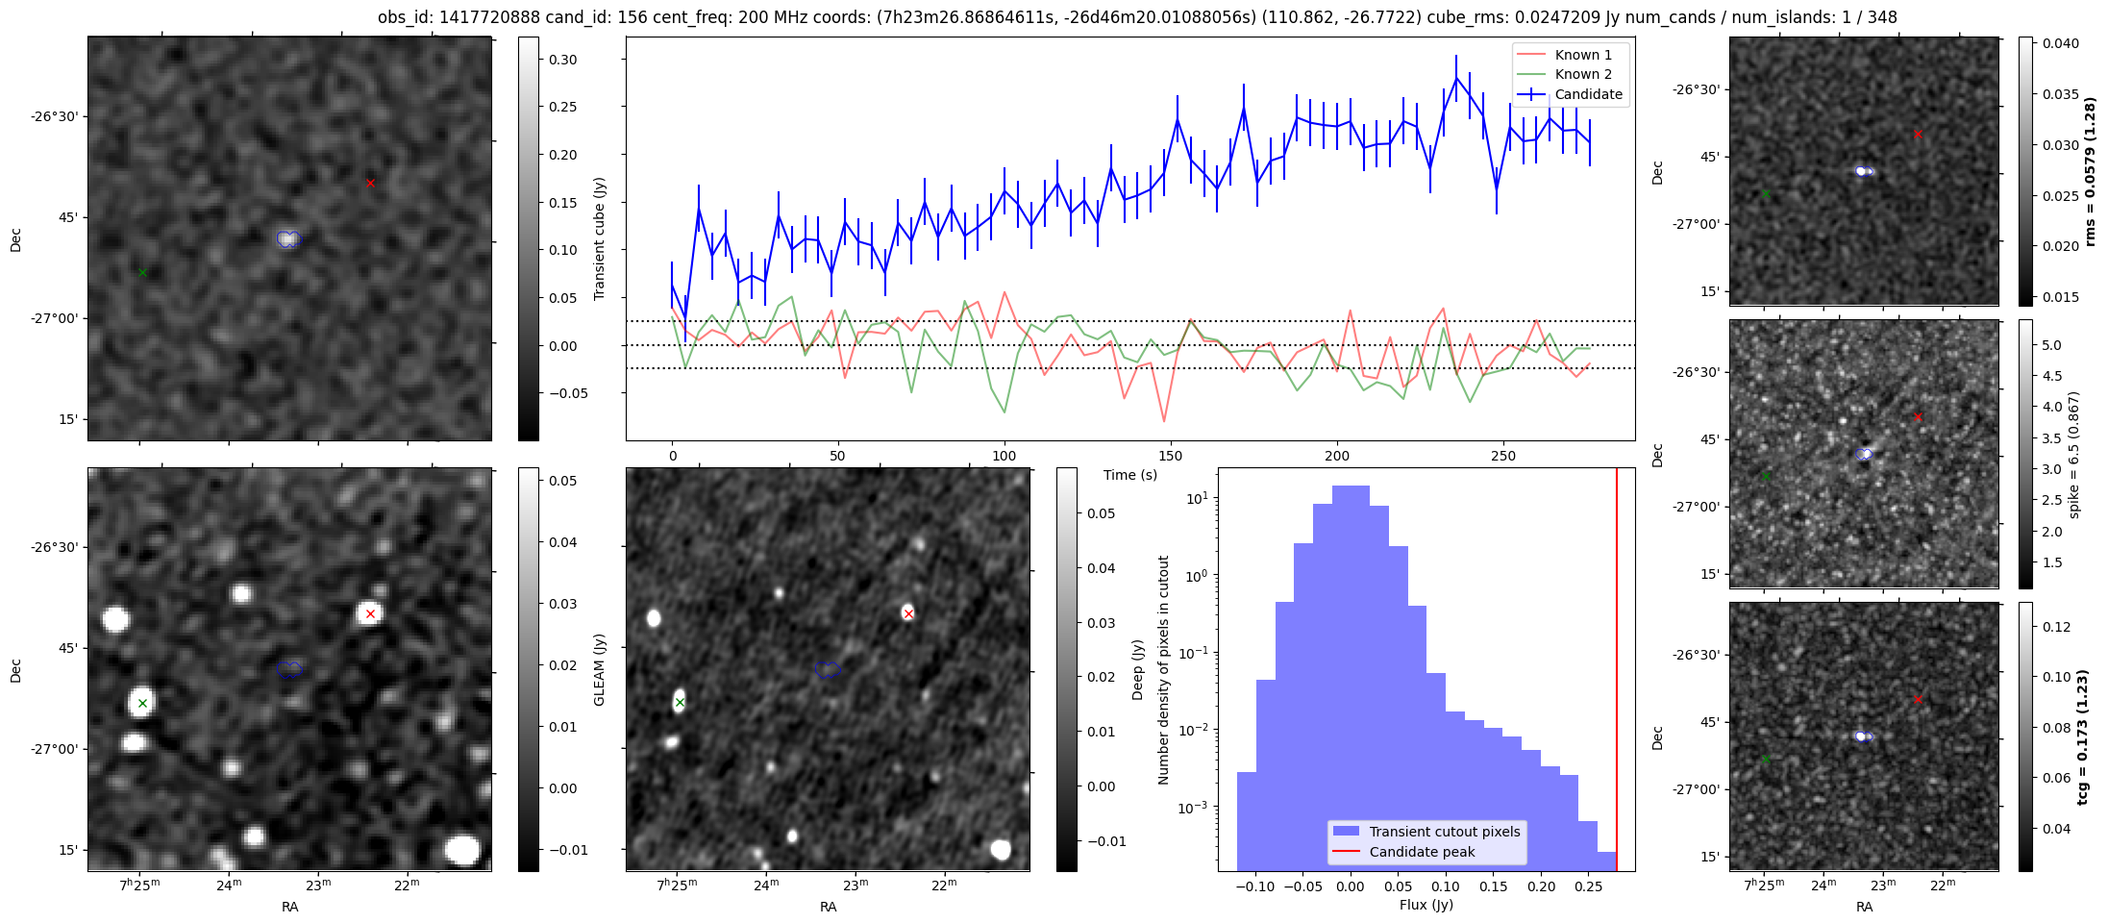This screenshot has height=923, width=2108.
Task: Click the Transient cube colorbar
Action: point(529,238)
